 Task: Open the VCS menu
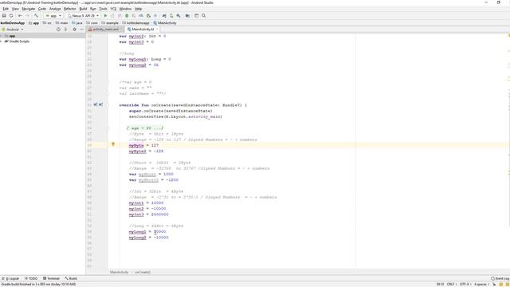click(113, 9)
